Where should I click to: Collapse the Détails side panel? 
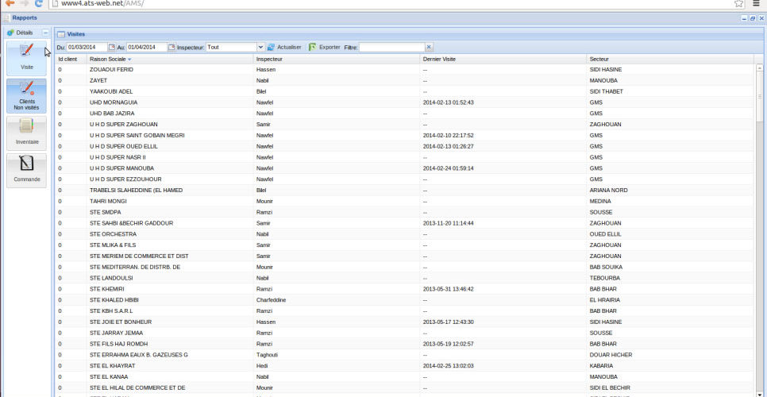(45, 33)
